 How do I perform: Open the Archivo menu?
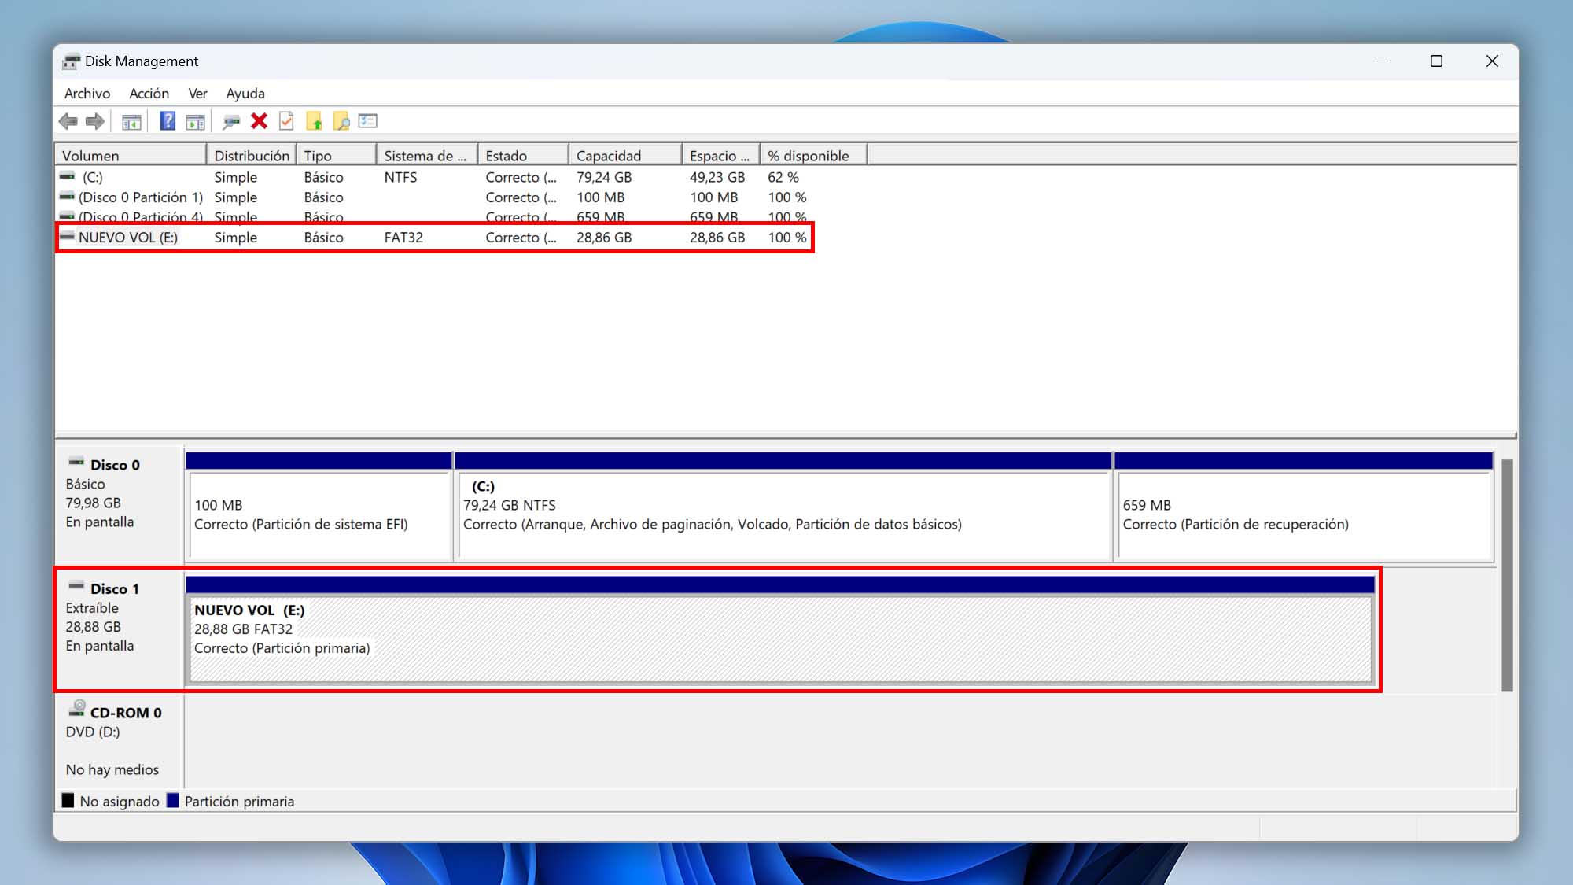(87, 94)
